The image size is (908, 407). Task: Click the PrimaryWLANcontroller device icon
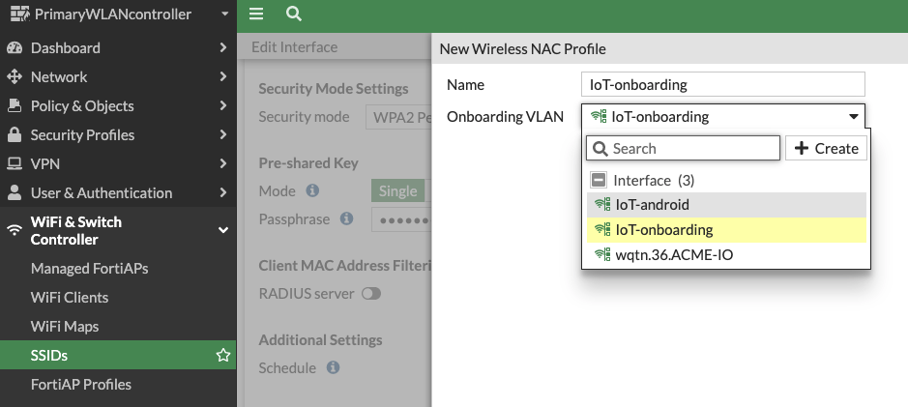pos(16,15)
